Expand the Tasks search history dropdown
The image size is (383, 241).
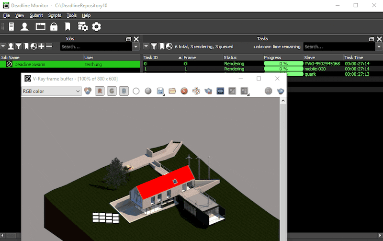[379, 46]
